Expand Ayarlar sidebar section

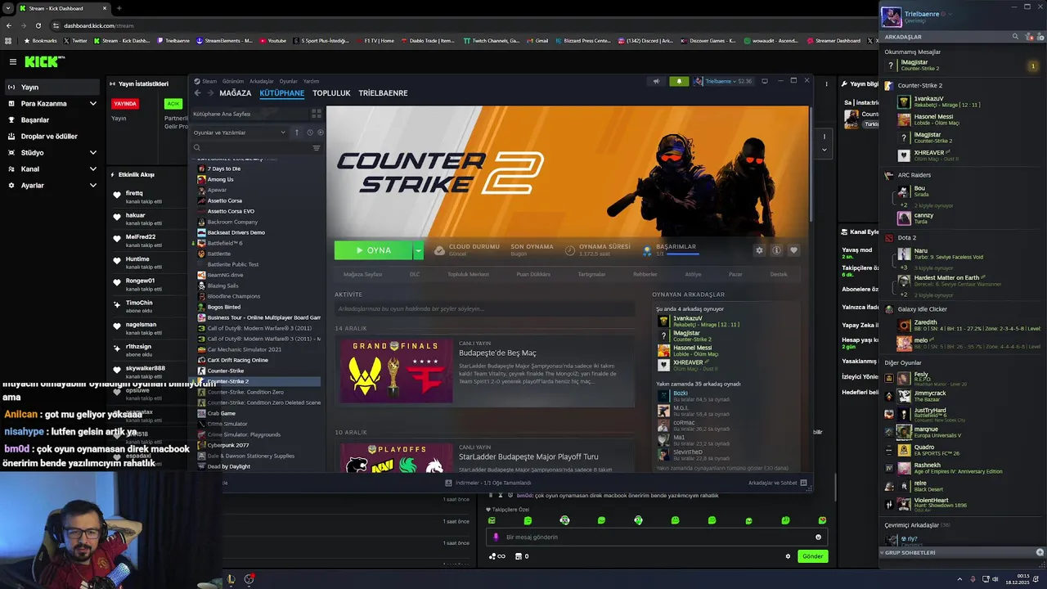93,186
